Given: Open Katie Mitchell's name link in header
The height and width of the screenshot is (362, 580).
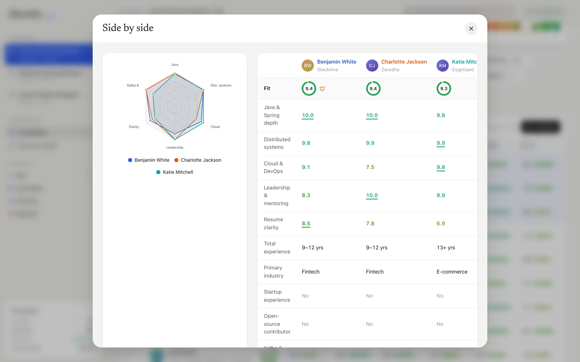Looking at the screenshot, I should point(464,62).
